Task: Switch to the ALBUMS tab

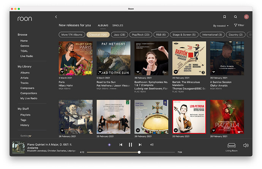Action: [103, 25]
